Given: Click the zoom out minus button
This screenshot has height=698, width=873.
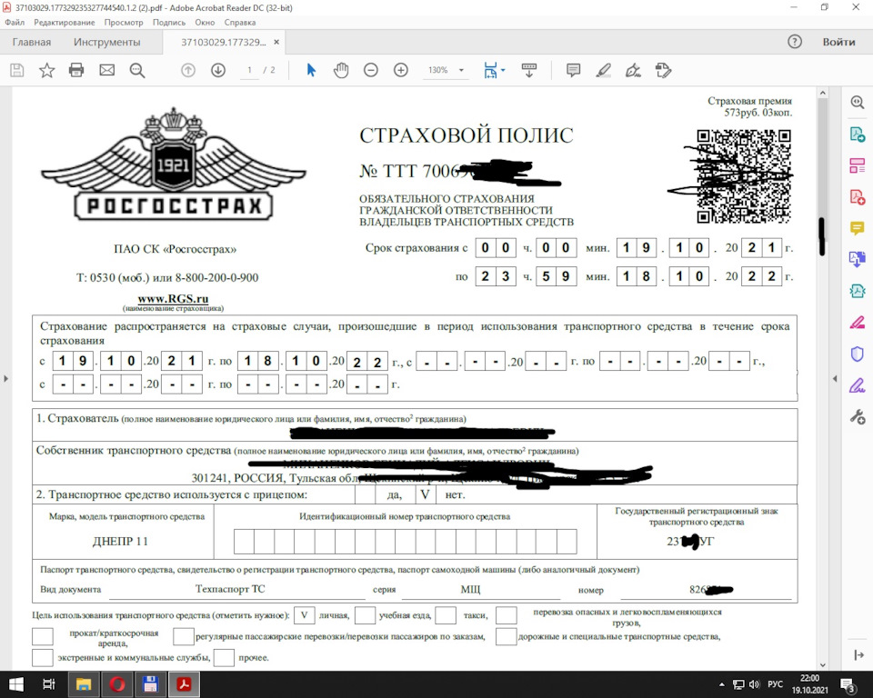Looking at the screenshot, I should coord(371,70).
